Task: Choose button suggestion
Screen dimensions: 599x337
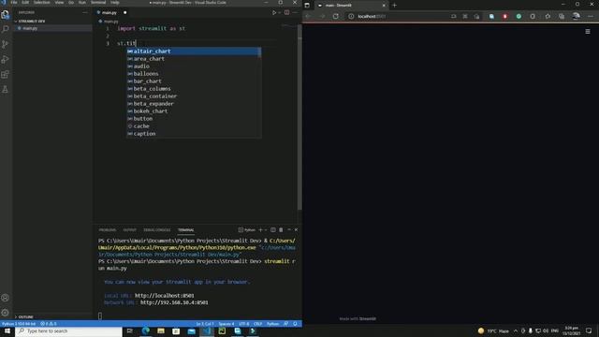Action: [x=194, y=119]
